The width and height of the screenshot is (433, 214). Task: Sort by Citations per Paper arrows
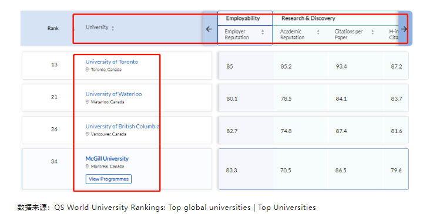(x=372, y=32)
